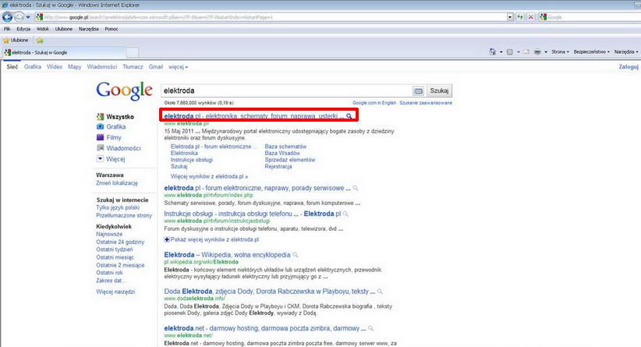Image resolution: width=641 pixels, height=347 pixels.
Task: Click the greyed Forward arrow button
Action: [x=19, y=17]
